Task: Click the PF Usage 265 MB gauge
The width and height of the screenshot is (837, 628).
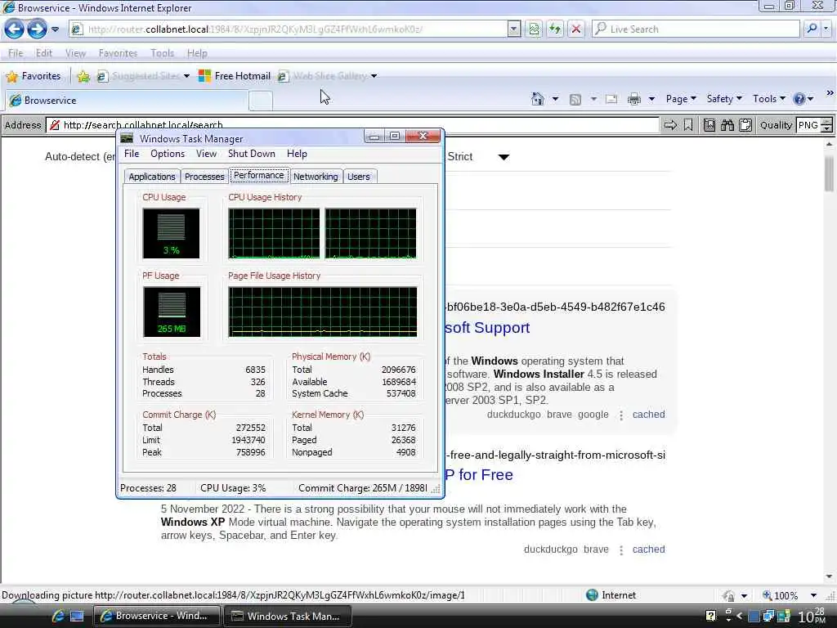Action: coord(172,312)
